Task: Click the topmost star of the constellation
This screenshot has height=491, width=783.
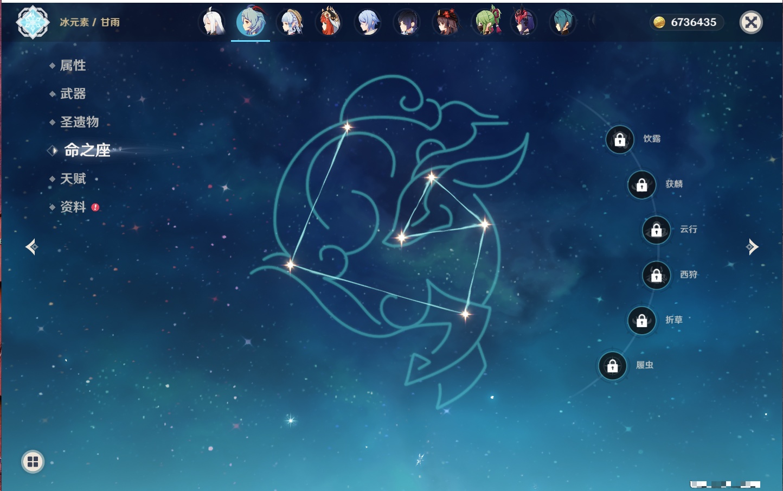Action: point(347,127)
